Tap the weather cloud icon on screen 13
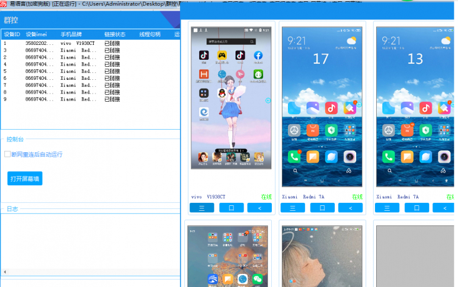Viewport: 458px width, 287px height. [446, 41]
